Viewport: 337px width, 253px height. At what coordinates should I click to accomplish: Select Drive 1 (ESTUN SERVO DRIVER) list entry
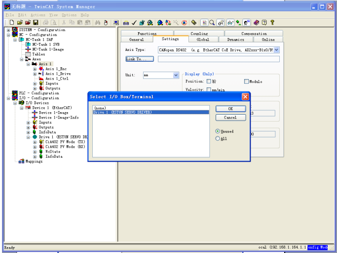coord(151,112)
